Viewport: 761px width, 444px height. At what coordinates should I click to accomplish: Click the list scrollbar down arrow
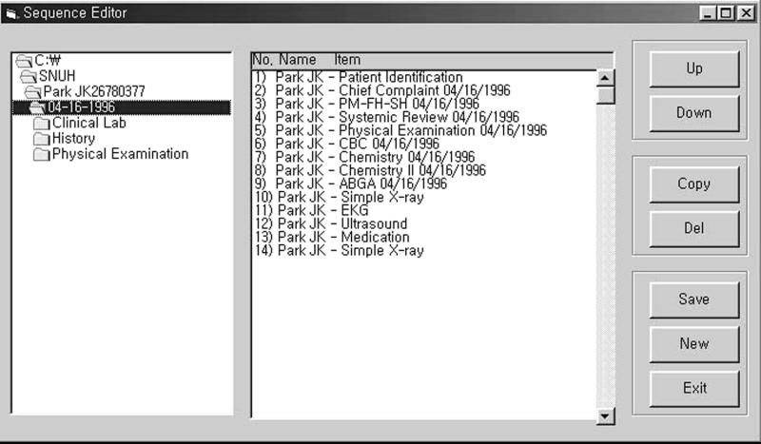point(605,415)
